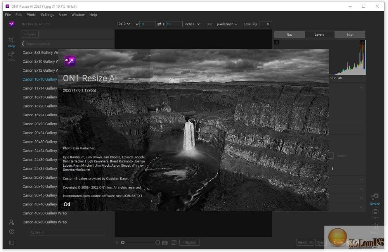Image resolution: width=388 pixels, height=252 pixels.
Task: Open the user account icon
Action: pyautogui.click(x=11, y=222)
